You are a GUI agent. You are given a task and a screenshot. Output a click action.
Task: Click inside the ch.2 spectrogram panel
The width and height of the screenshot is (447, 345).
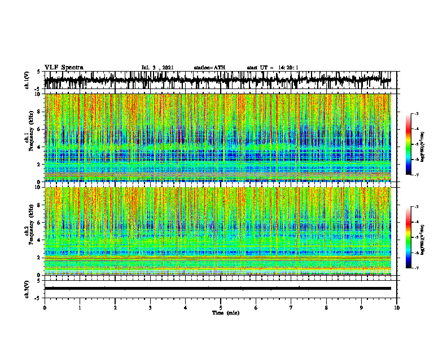(x=218, y=231)
